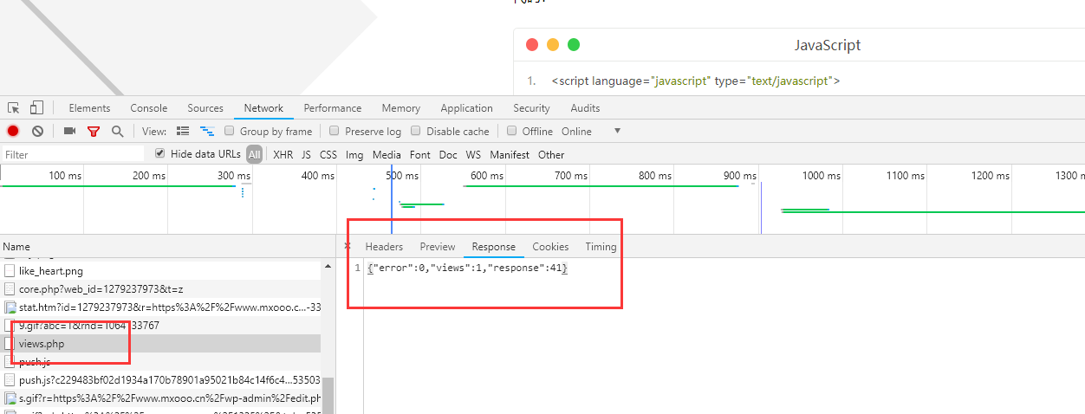Close the request details pane

coord(348,247)
